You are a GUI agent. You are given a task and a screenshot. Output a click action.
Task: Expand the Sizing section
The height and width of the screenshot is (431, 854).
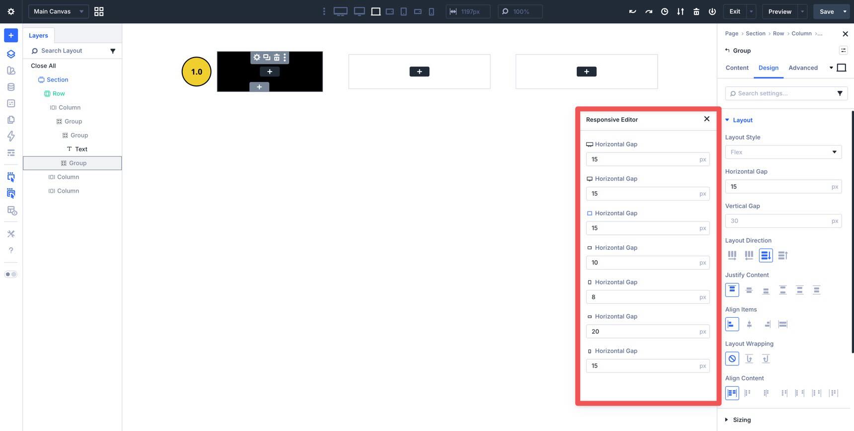(741, 420)
